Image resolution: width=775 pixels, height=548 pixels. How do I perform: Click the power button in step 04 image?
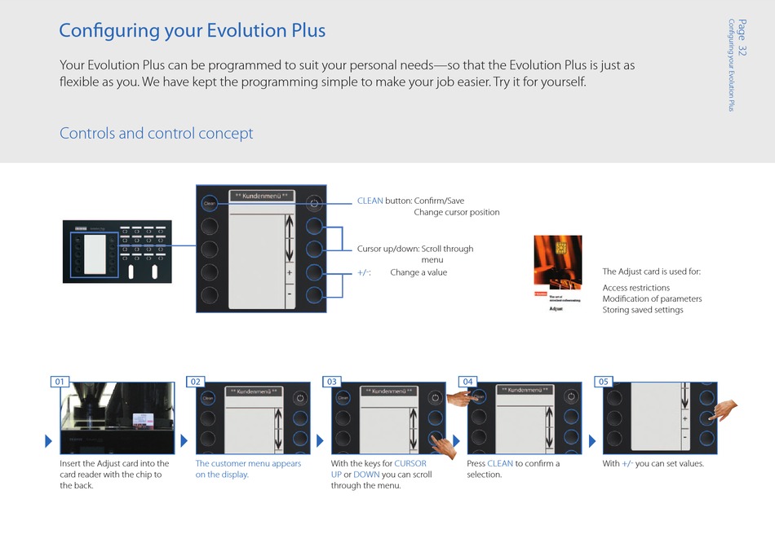(571, 396)
